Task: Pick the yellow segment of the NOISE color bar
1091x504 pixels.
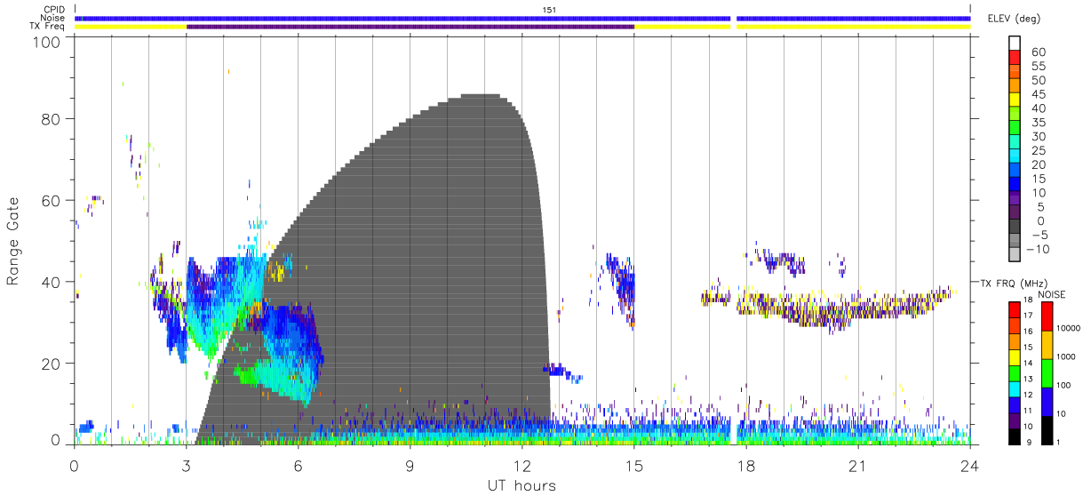Action: tap(1046, 345)
